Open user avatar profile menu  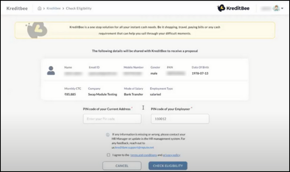[x=276, y=9]
